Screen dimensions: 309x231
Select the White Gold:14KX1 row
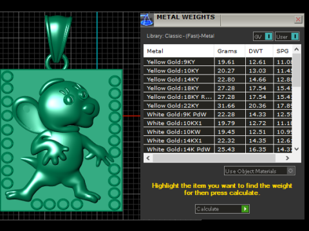218,141
